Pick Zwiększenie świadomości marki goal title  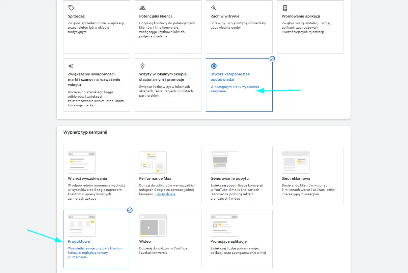pyautogui.click(x=94, y=79)
